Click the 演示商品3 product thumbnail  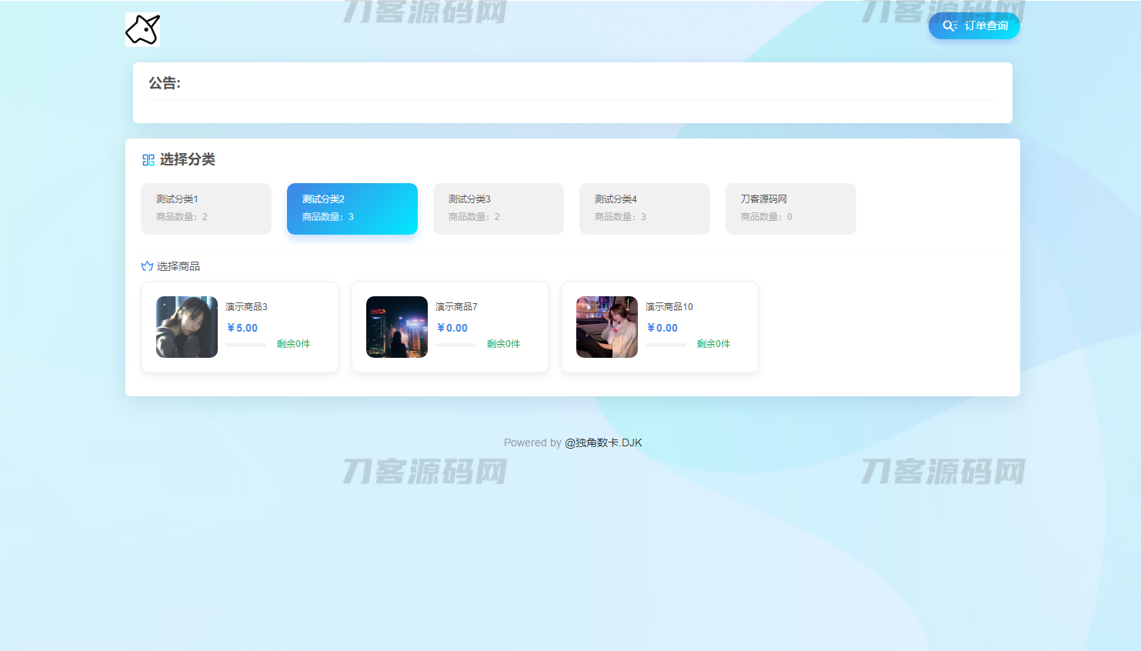click(186, 326)
